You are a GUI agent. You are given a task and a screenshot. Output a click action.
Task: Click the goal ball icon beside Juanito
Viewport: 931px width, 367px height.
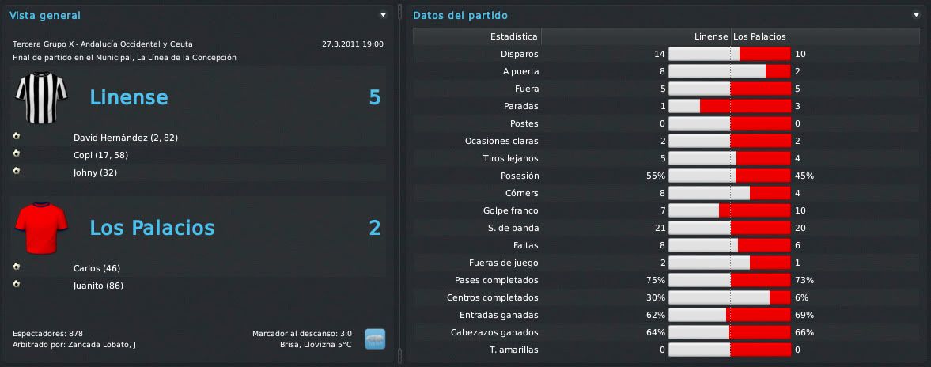click(16, 284)
